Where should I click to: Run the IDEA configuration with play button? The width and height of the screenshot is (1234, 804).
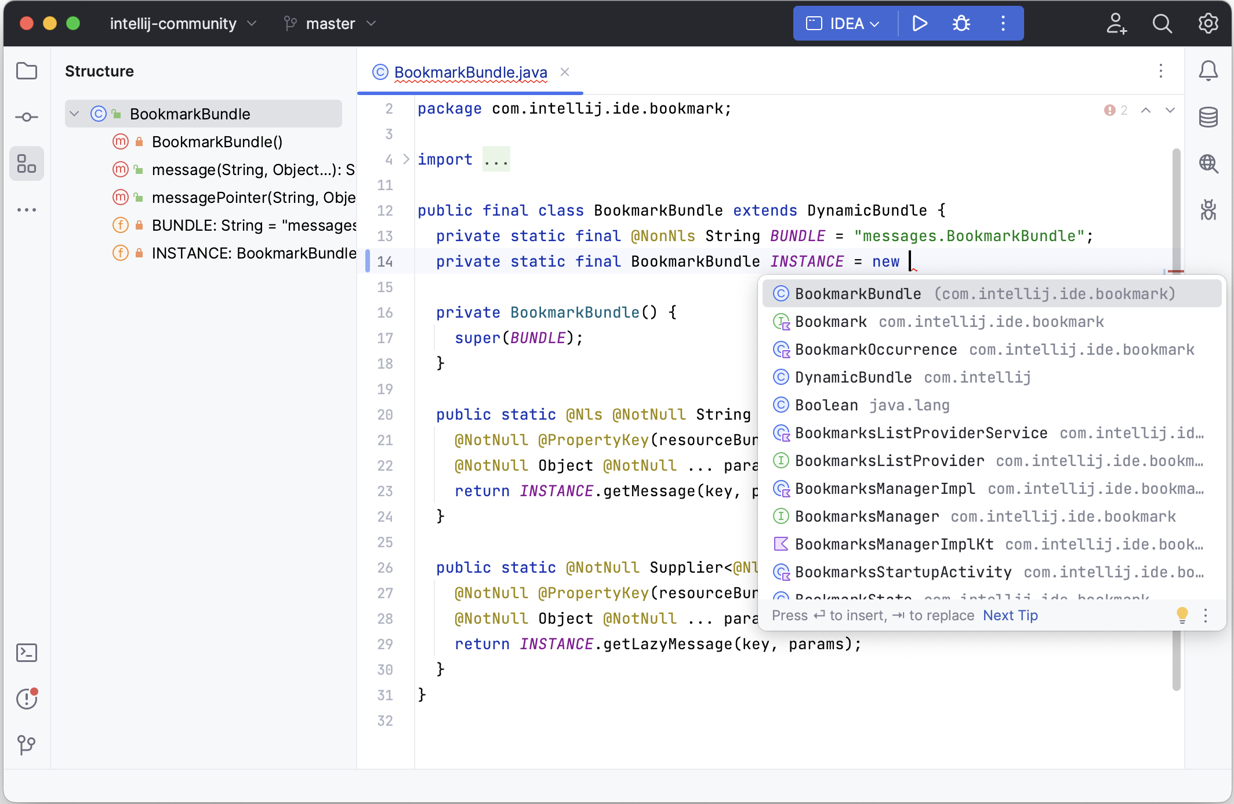(x=920, y=23)
